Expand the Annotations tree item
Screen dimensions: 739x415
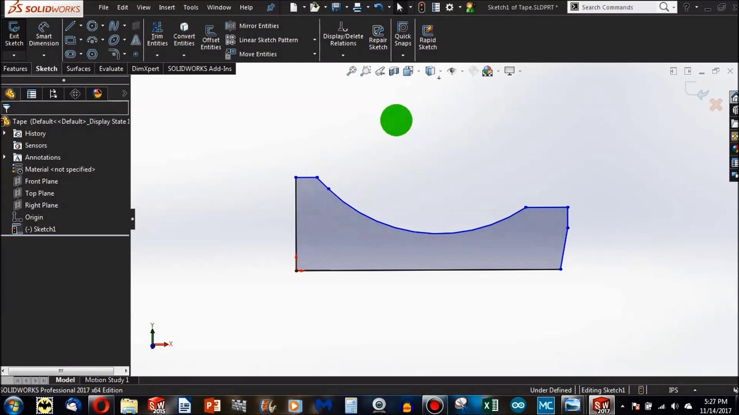5,157
